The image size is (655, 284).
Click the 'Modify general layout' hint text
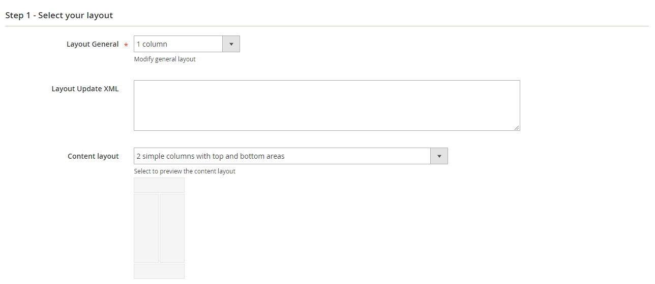(165, 59)
